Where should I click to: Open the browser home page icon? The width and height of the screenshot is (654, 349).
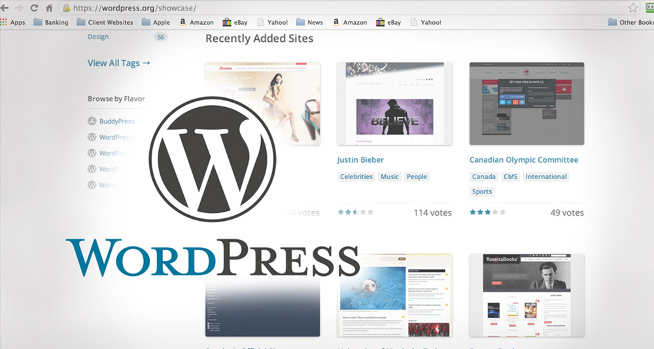click(x=49, y=8)
